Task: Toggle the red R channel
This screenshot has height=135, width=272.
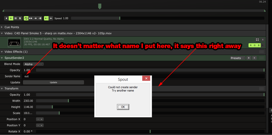Action: coord(251,46)
